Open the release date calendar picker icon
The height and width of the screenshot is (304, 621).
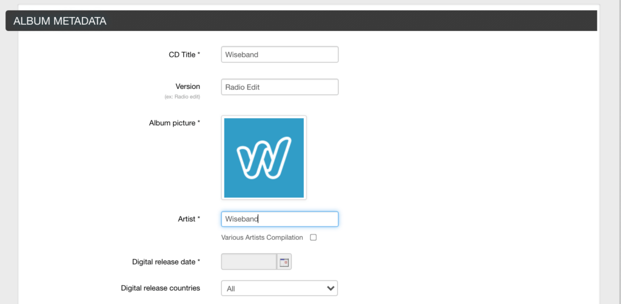[284, 262]
